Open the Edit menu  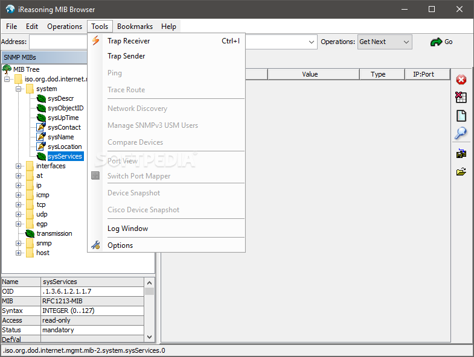(32, 27)
